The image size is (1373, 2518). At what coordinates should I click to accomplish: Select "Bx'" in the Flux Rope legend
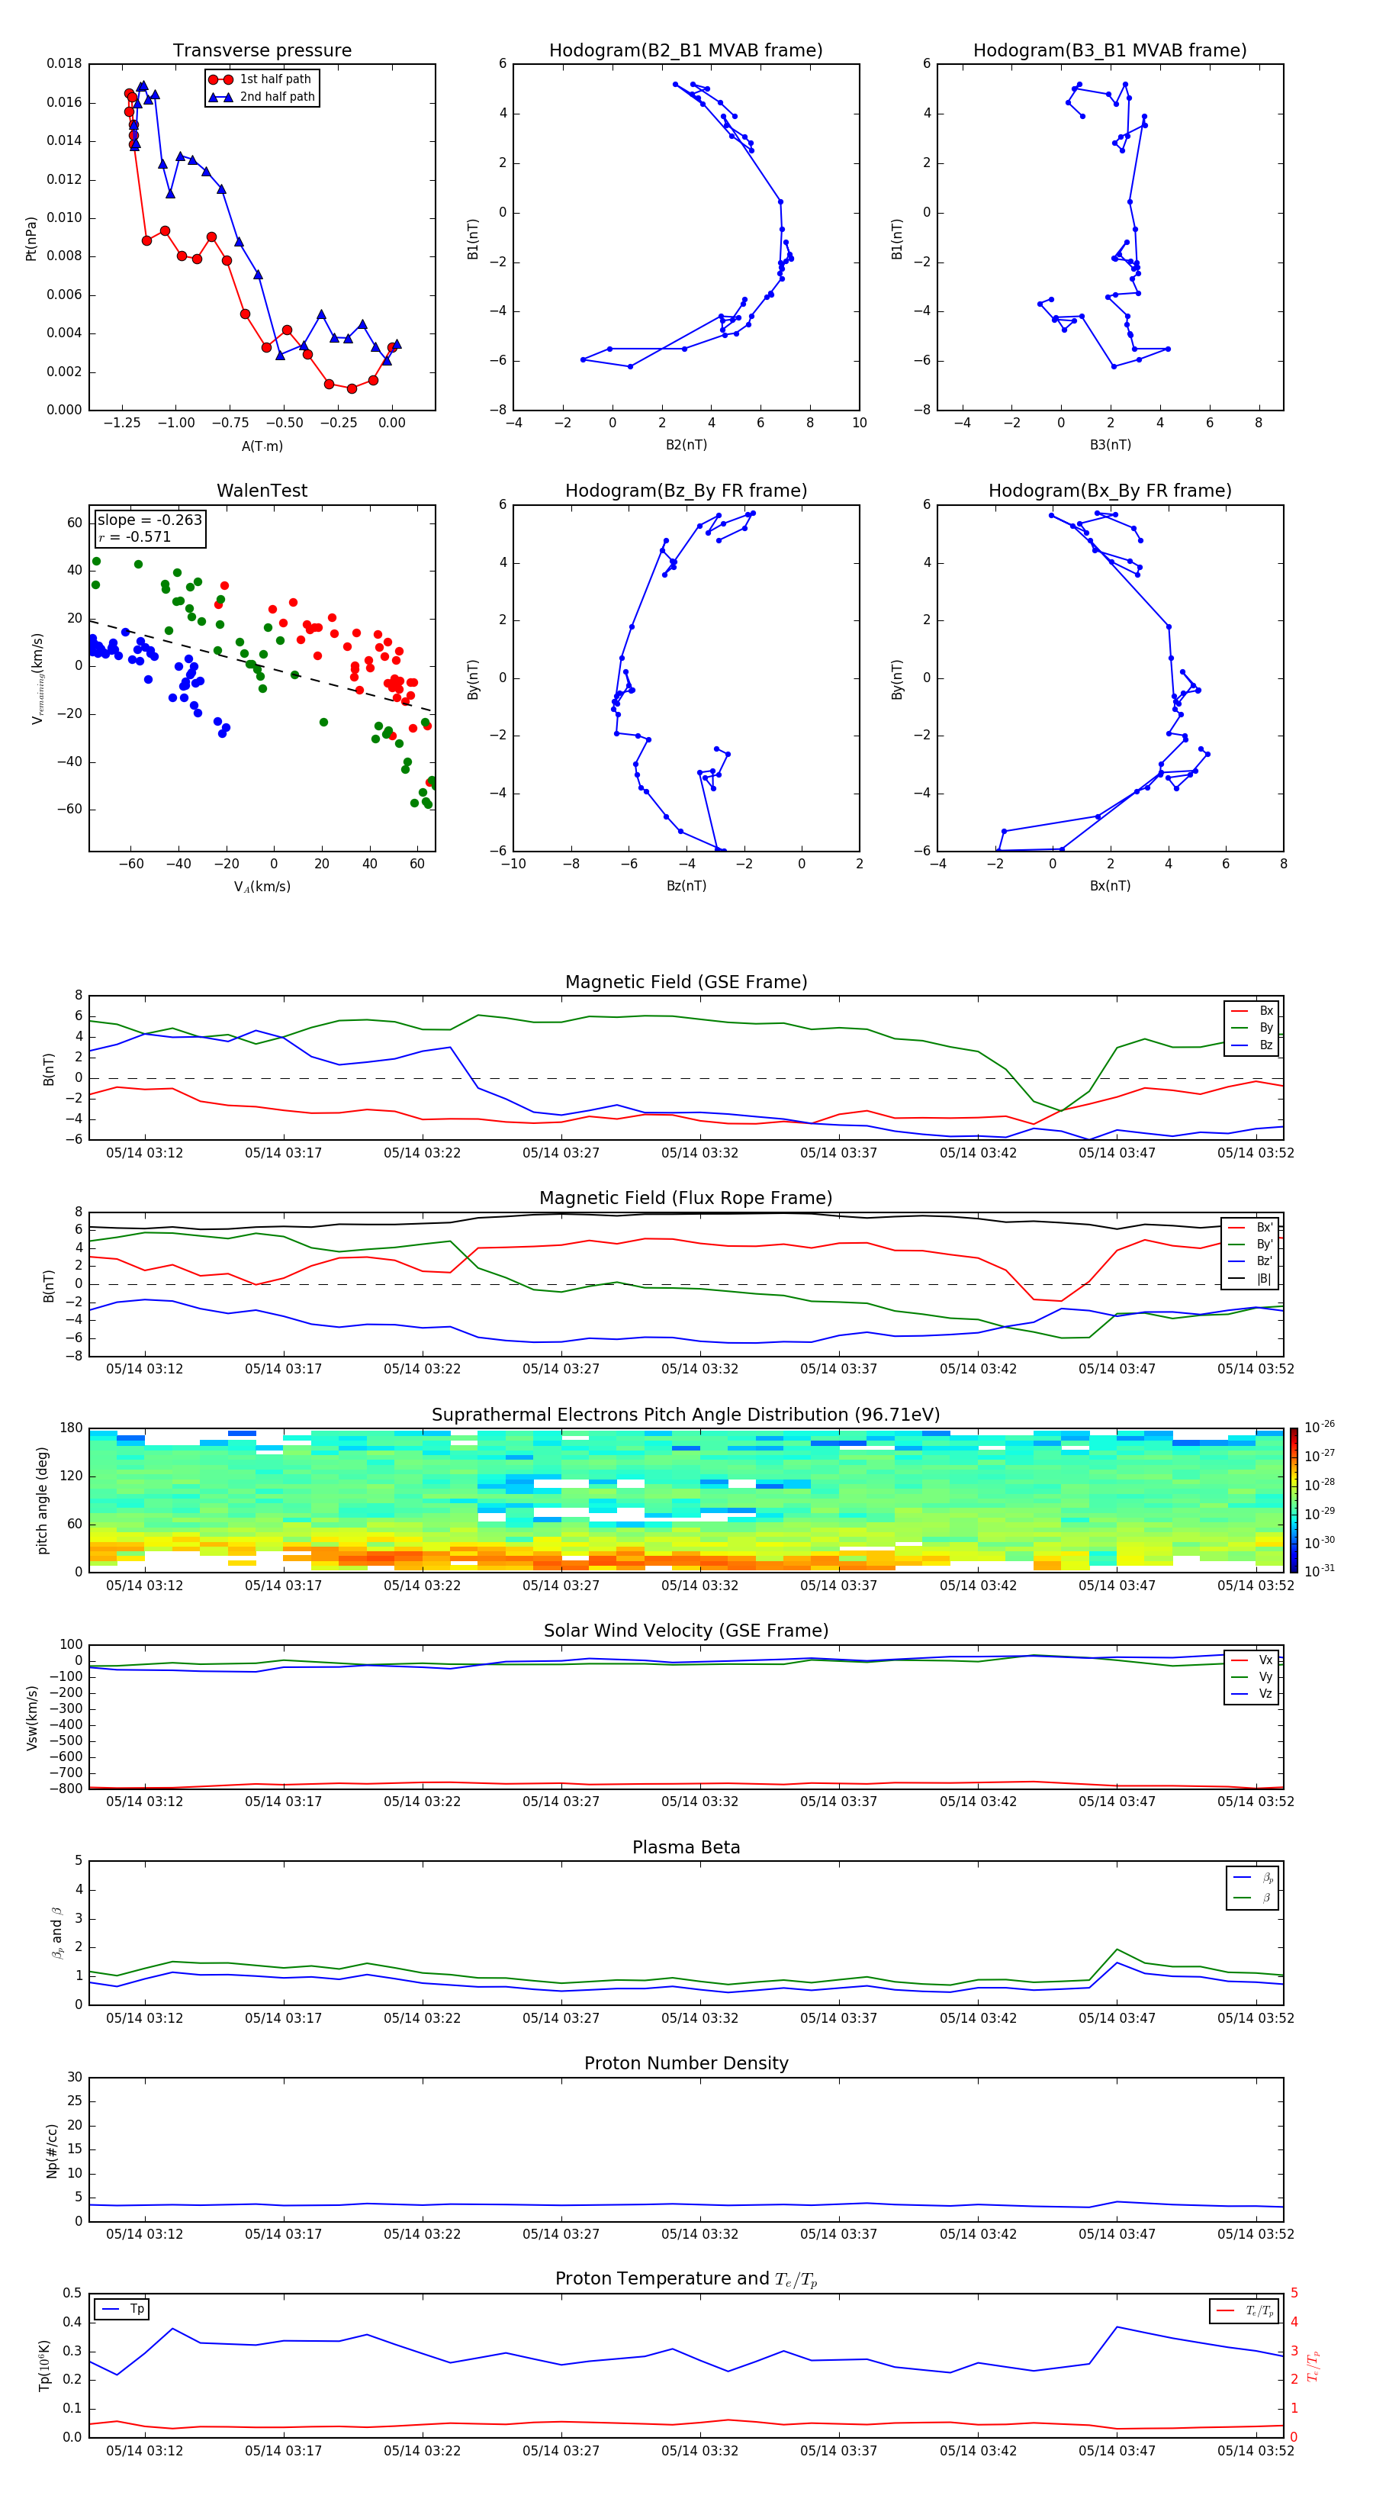1251,1228
